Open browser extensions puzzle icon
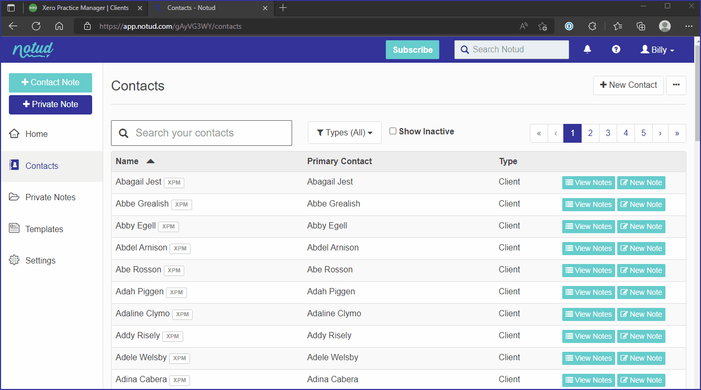Viewport: 701px width, 390px height. [592, 26]
